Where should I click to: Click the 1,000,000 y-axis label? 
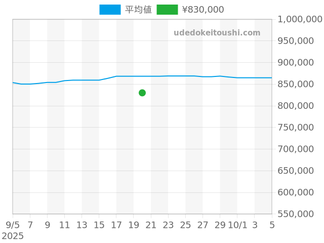click(x=300, y=19)
